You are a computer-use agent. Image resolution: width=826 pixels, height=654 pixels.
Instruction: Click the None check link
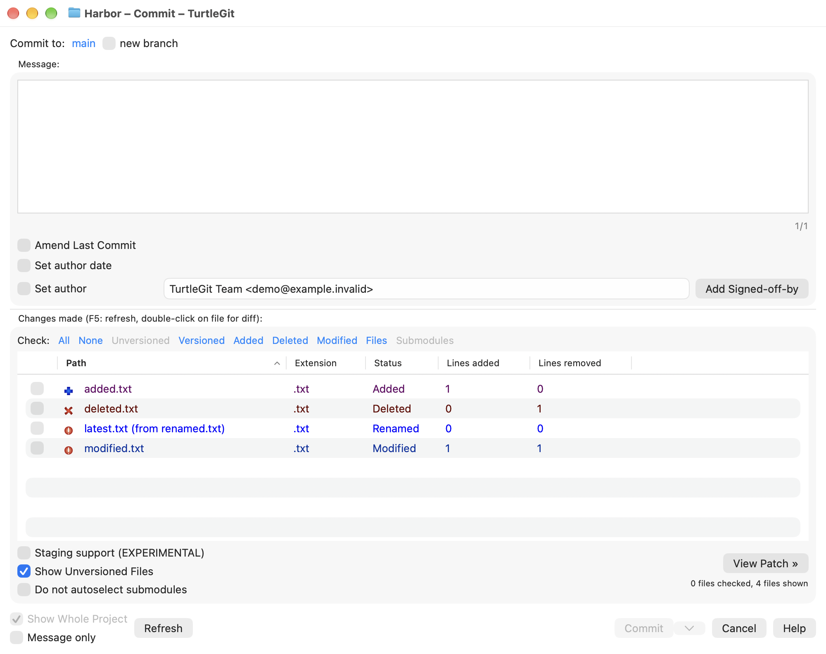tap(90, 341)
